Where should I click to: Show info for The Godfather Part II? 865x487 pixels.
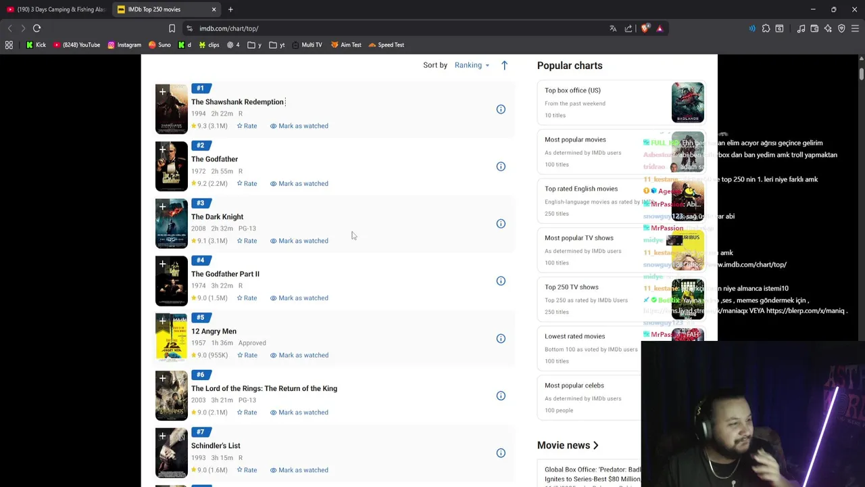pyautogui.click(x=501, y=281)
